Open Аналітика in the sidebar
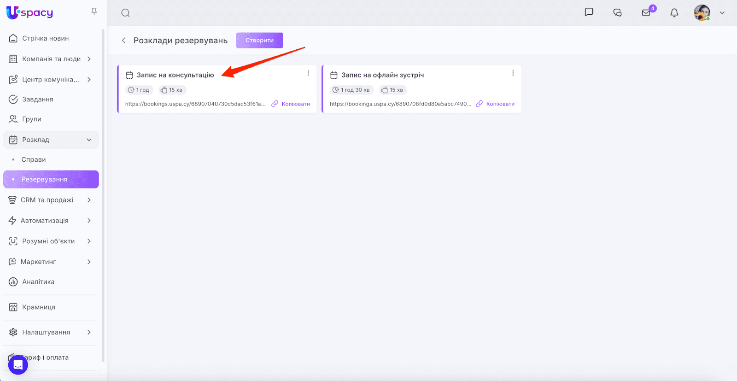Viewport: 737px width, 381px height. (38, 282)
